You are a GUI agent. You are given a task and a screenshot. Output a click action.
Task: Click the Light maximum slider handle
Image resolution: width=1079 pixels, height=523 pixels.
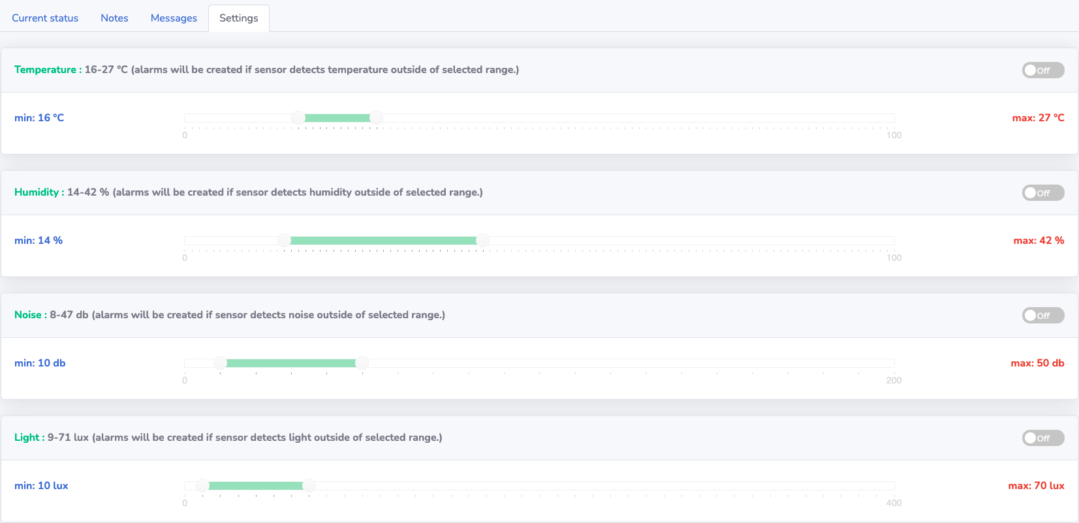(x=309, y=486)
